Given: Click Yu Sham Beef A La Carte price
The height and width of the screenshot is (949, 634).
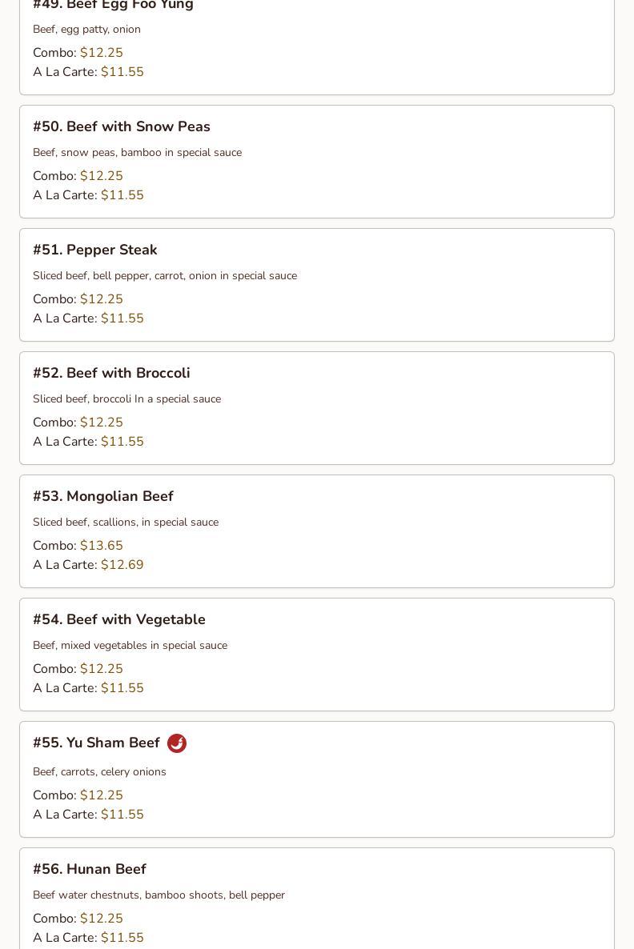Looking at the screenshot, I should pos(122,814).
